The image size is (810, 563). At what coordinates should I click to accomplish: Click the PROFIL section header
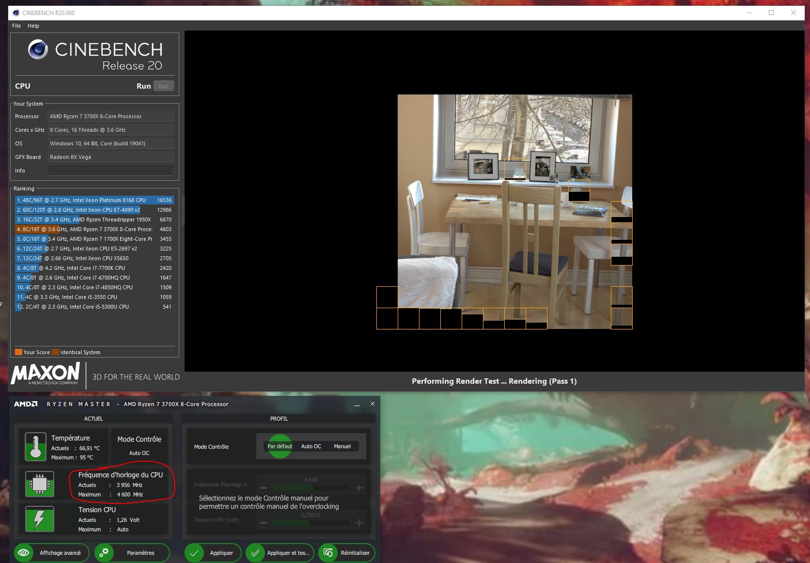point(279,419)
